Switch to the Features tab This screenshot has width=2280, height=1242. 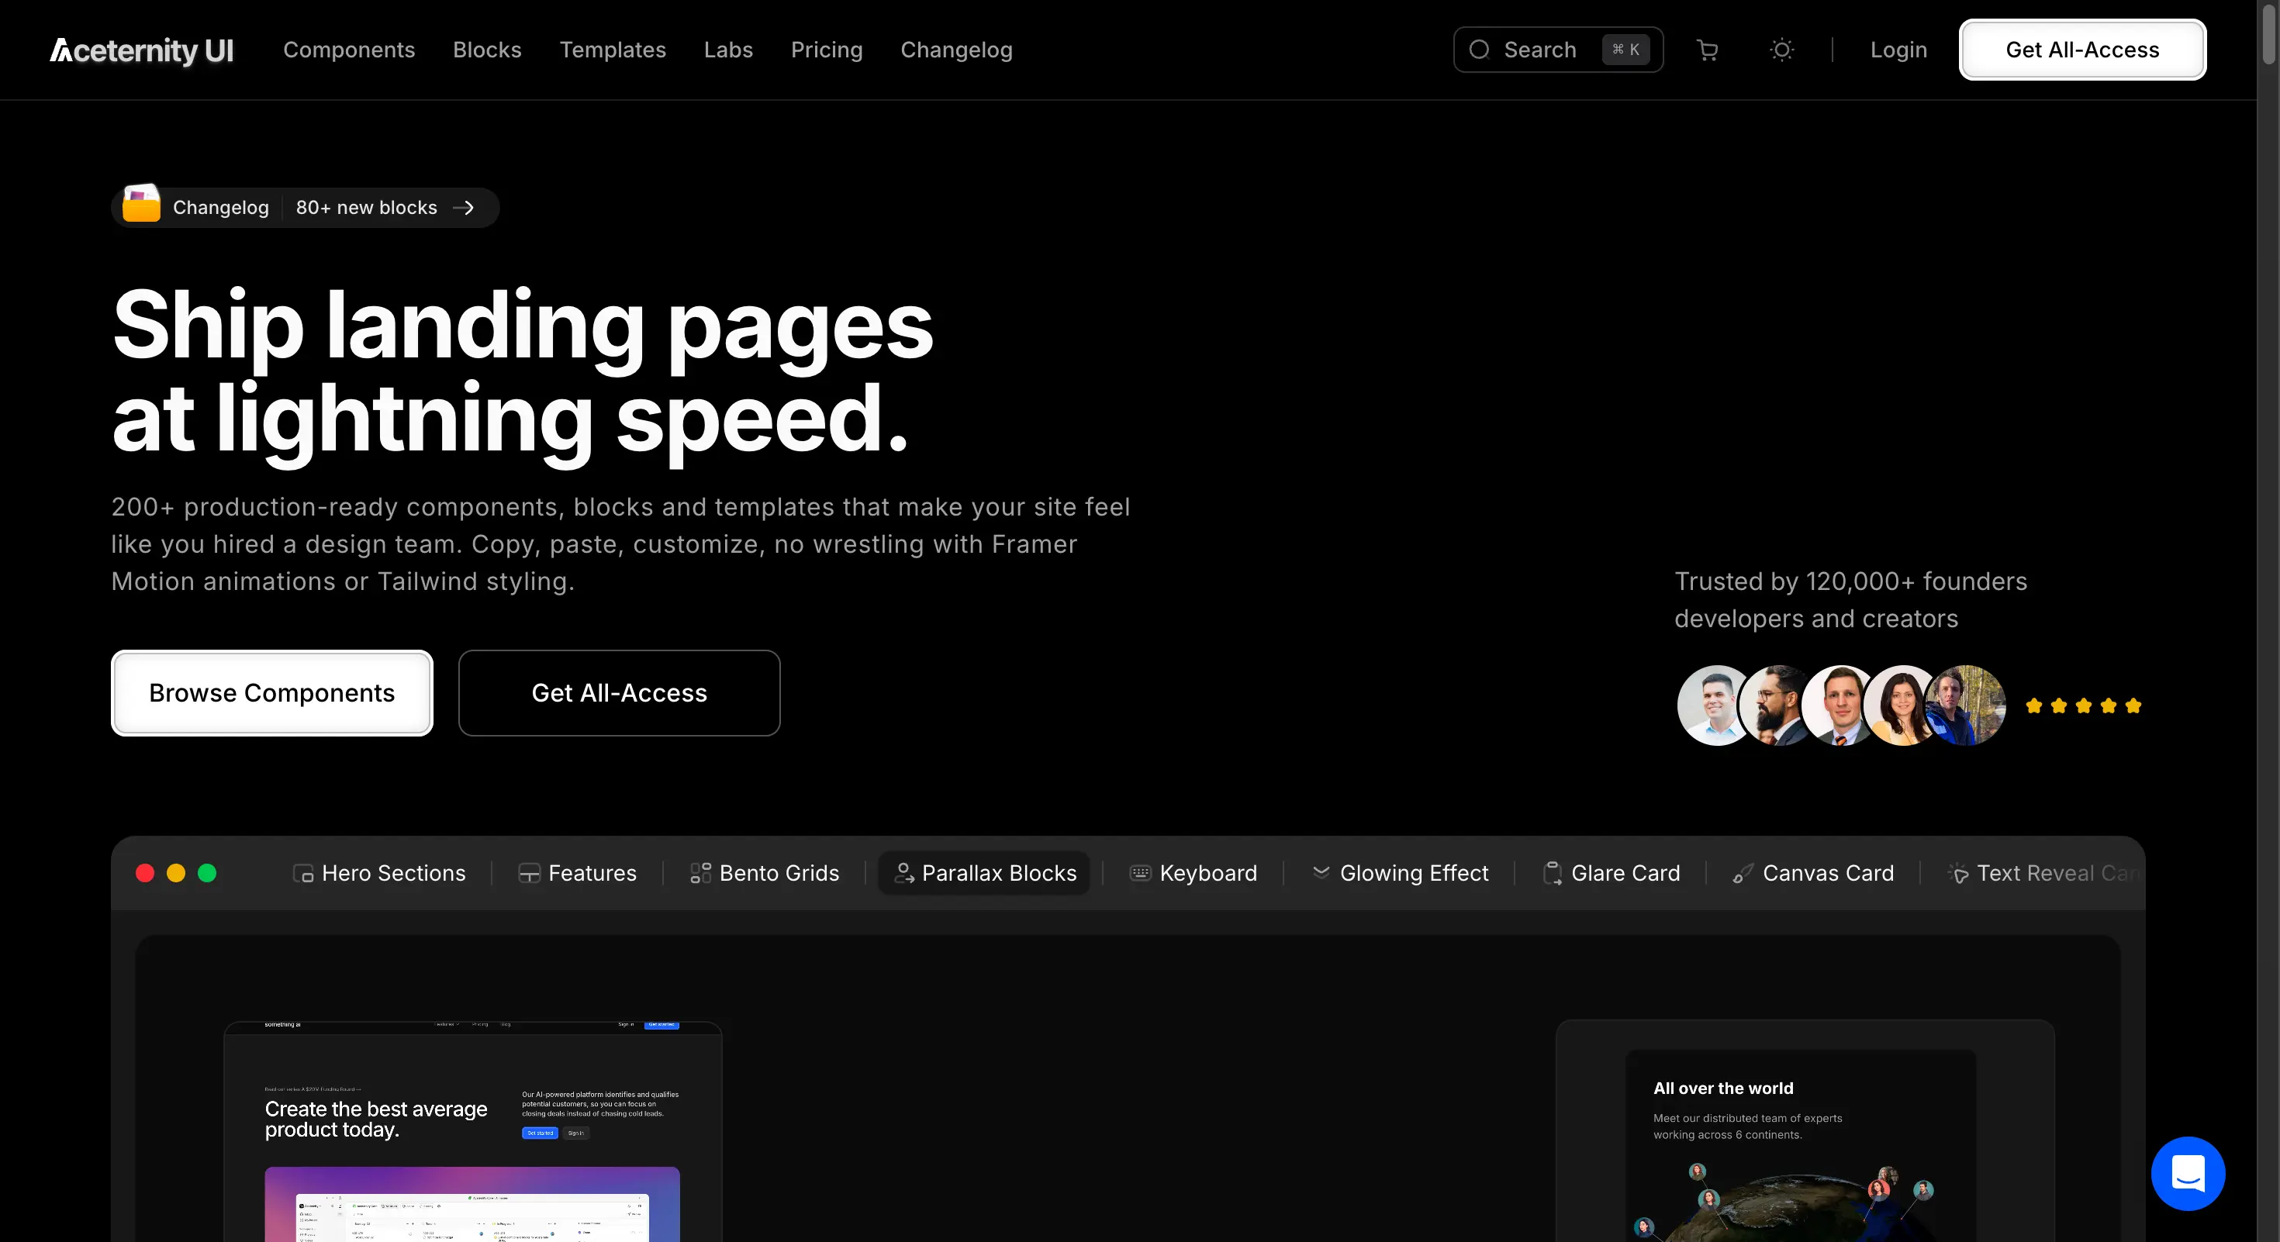[577, 874]
